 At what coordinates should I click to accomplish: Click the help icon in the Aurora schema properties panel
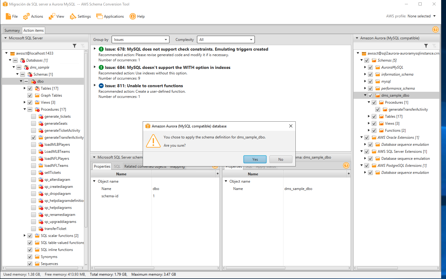[x=346, y=165]
